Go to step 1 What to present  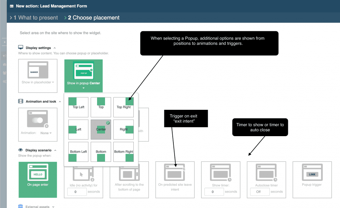[x=35, y=18]
